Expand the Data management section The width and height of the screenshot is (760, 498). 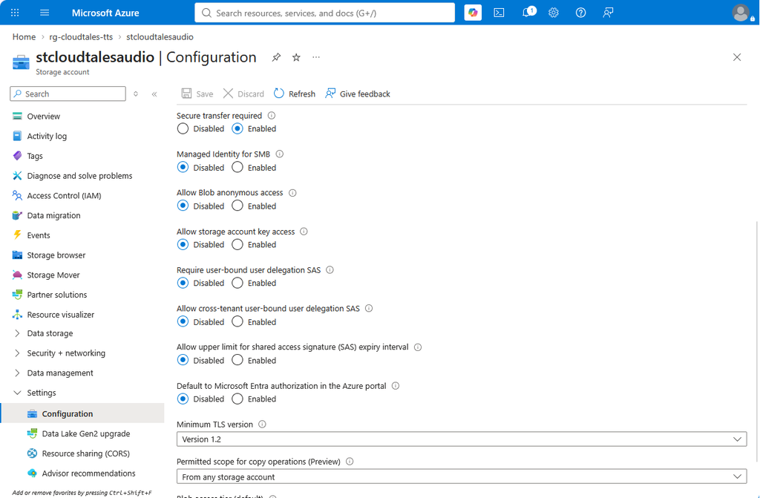[18, 373]
